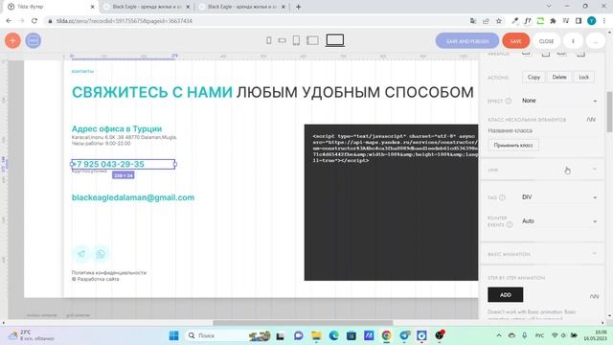Select the Политика конфиденциальности text
Image resolution: width=613 pixels, height=345 pixels.
click(x=109, y=272)
